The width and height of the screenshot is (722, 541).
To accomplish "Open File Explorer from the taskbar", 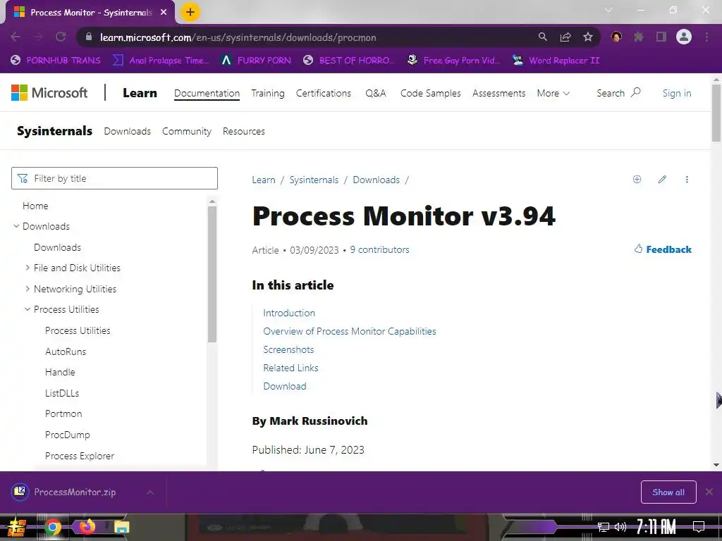I will (x=121, y=527).
